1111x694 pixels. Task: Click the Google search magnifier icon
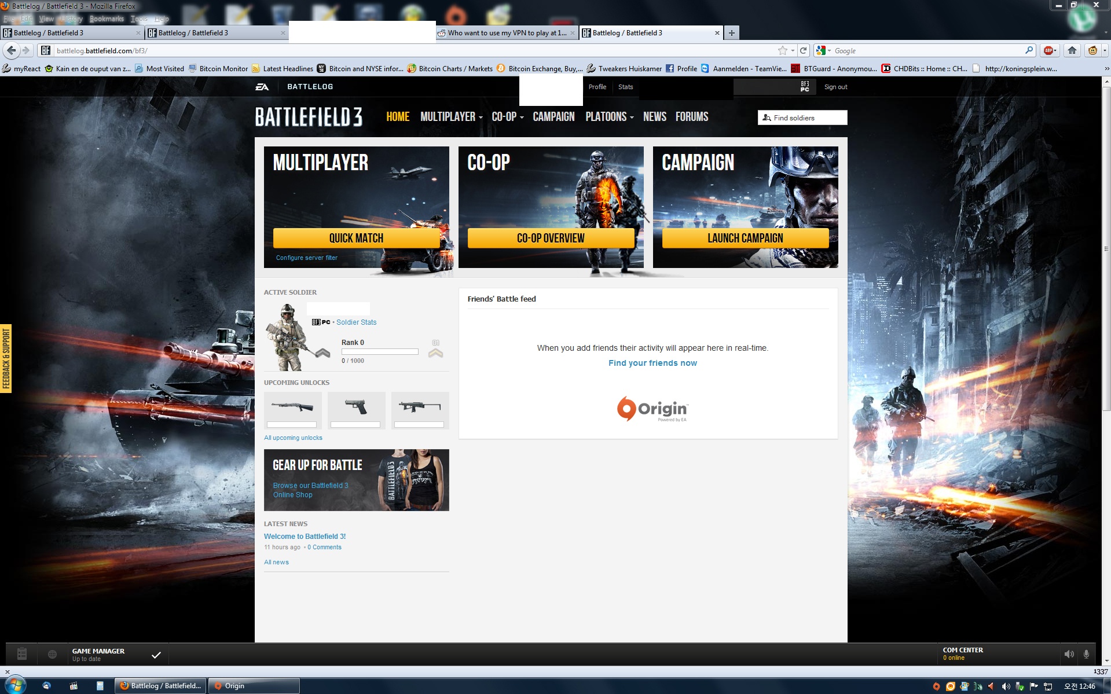click(1029, 50)
